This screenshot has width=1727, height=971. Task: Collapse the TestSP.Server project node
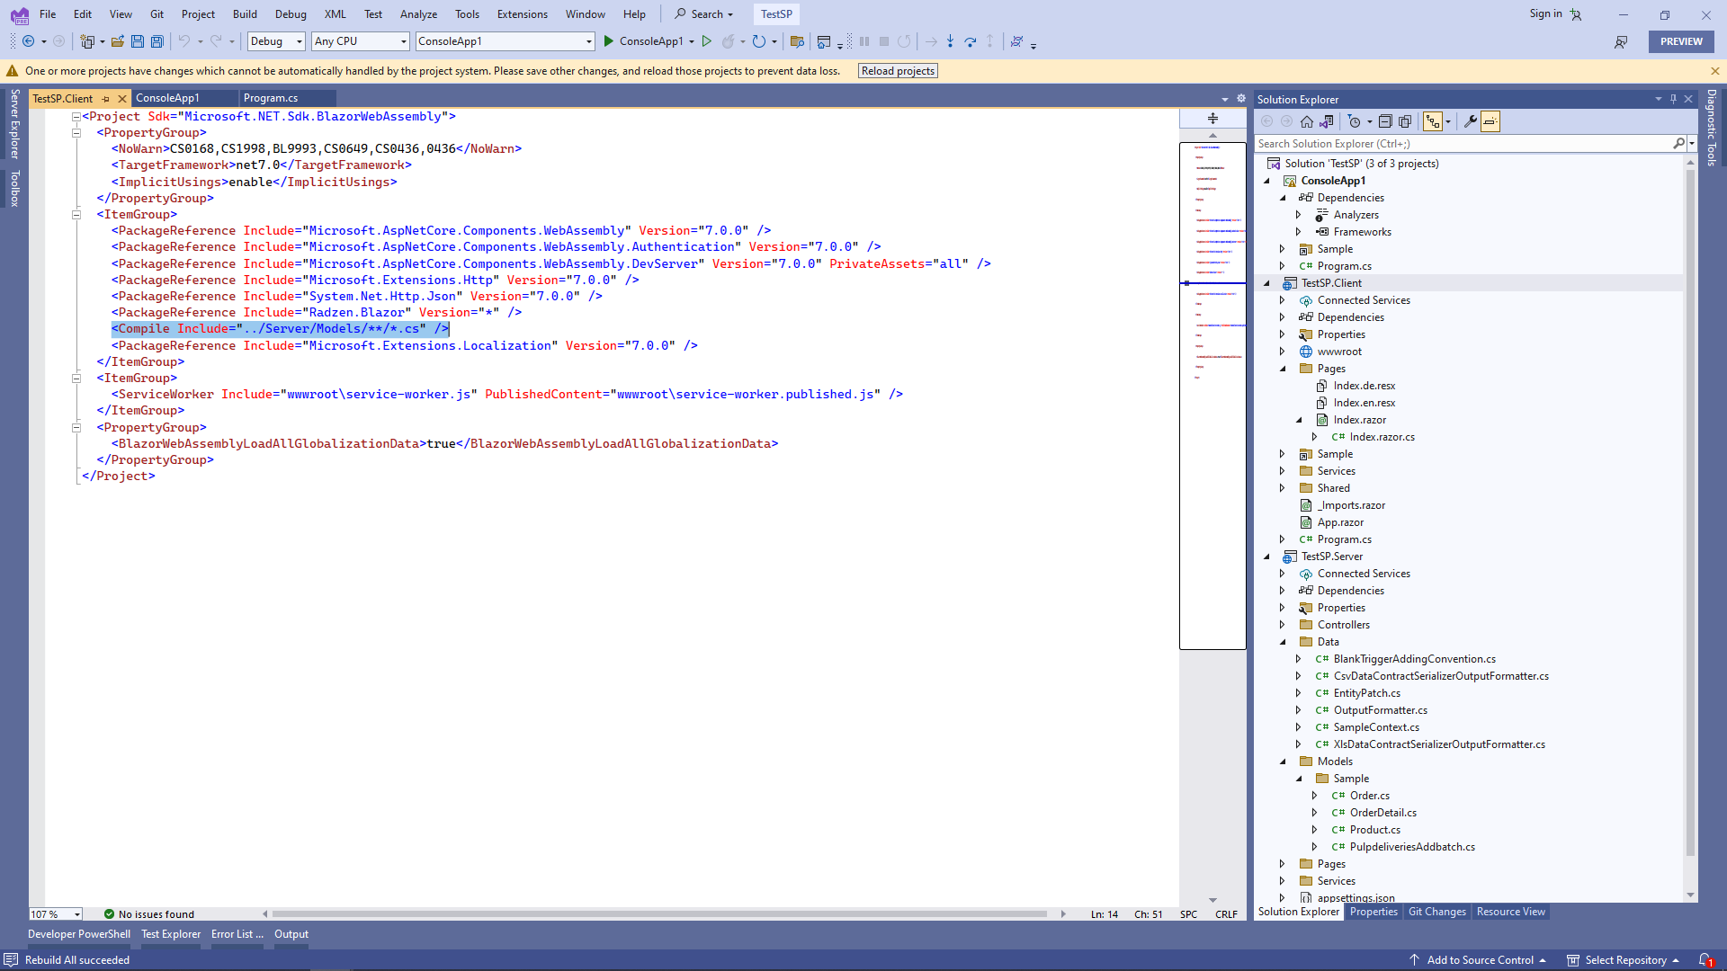coord(1266,557)
